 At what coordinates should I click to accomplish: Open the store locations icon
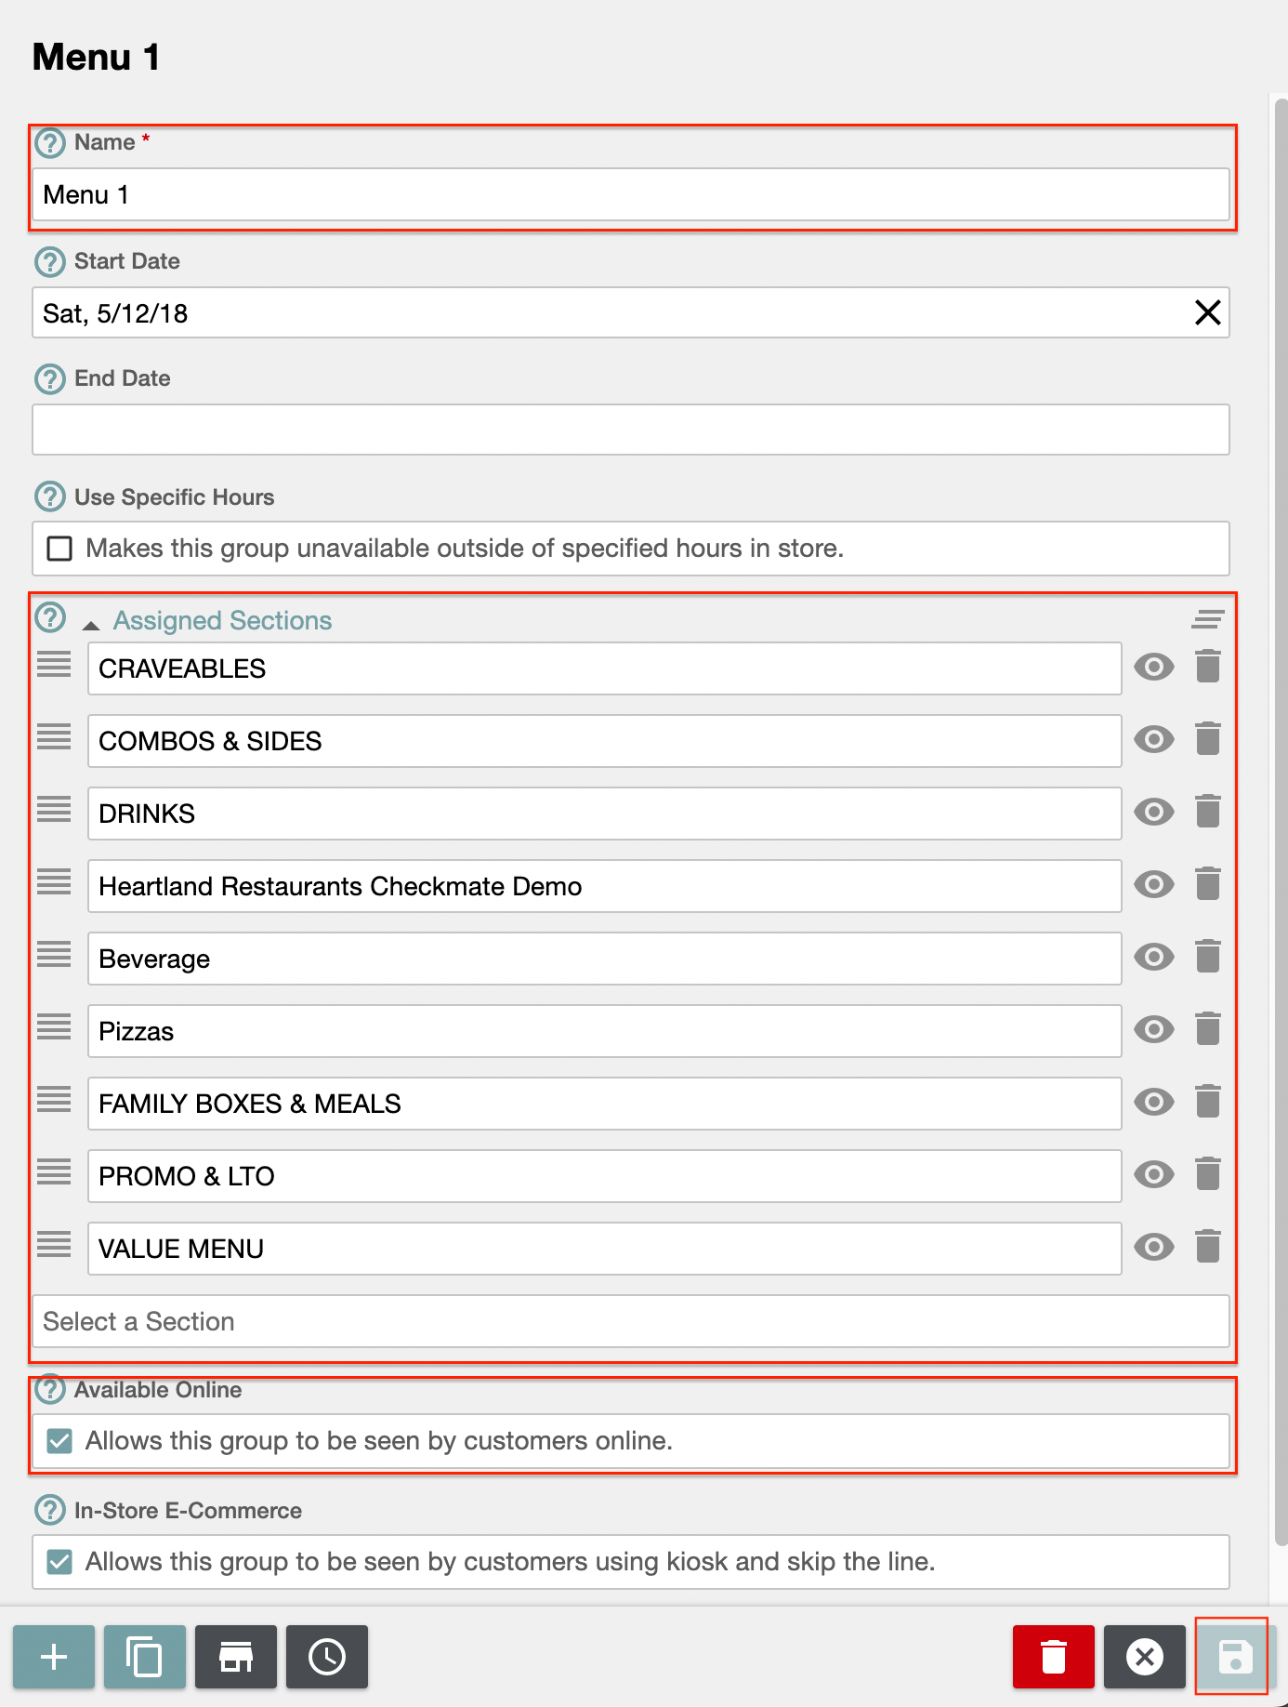(235, 1657)
